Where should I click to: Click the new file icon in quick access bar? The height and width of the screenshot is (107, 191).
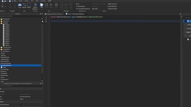pos(3,1)
